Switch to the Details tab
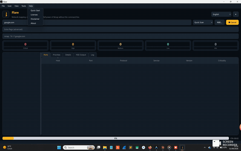 pyautogui.click(x=68, y=55)
